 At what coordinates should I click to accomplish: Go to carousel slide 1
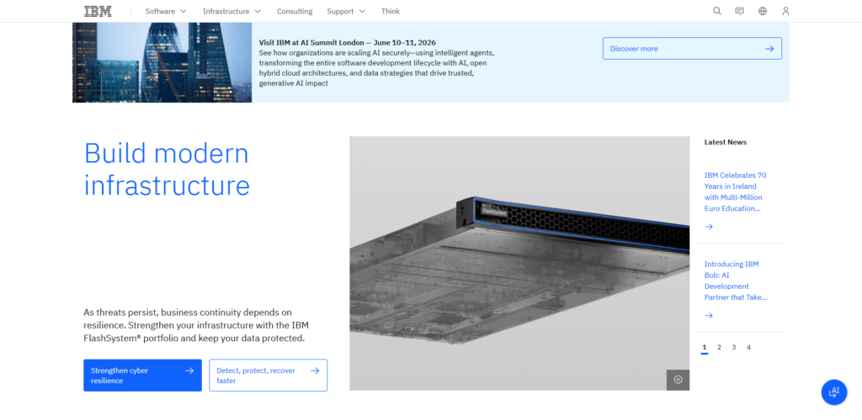[x=705, y=348]
